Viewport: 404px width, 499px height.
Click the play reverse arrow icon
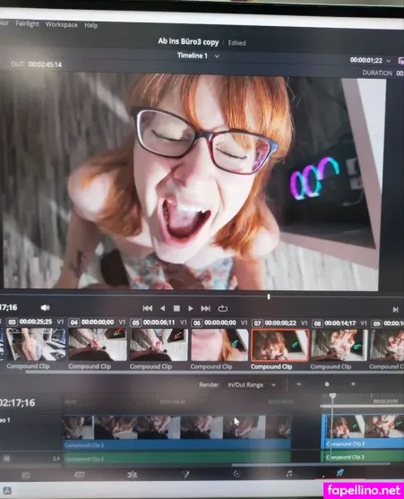tap(162, 308)
